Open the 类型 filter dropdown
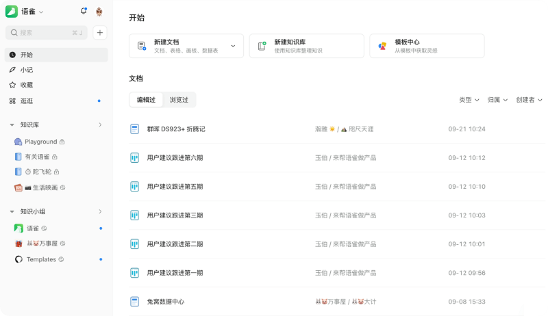Viewport: 548px width, 316px height. pyautogui.click(x=469, y=100)
